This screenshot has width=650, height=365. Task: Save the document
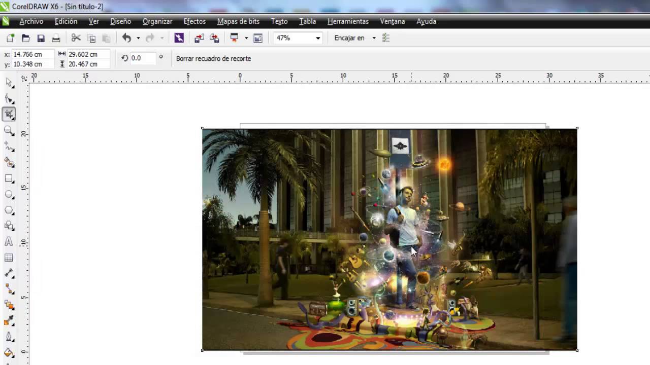click(41, 38)
